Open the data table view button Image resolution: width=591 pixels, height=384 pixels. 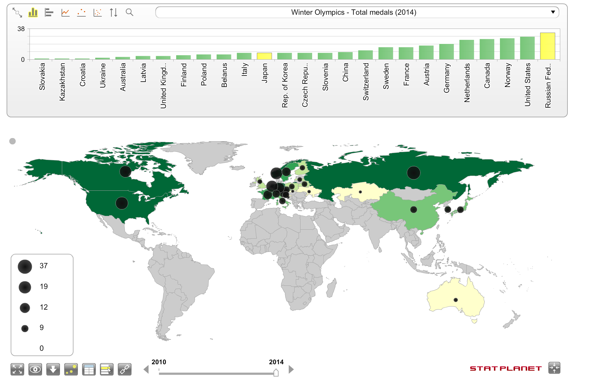coord(89,369)
